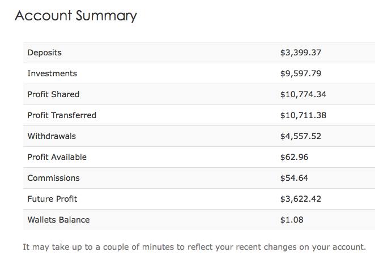Click the Deposits amount $3,399.37

(x=301, y=53)
